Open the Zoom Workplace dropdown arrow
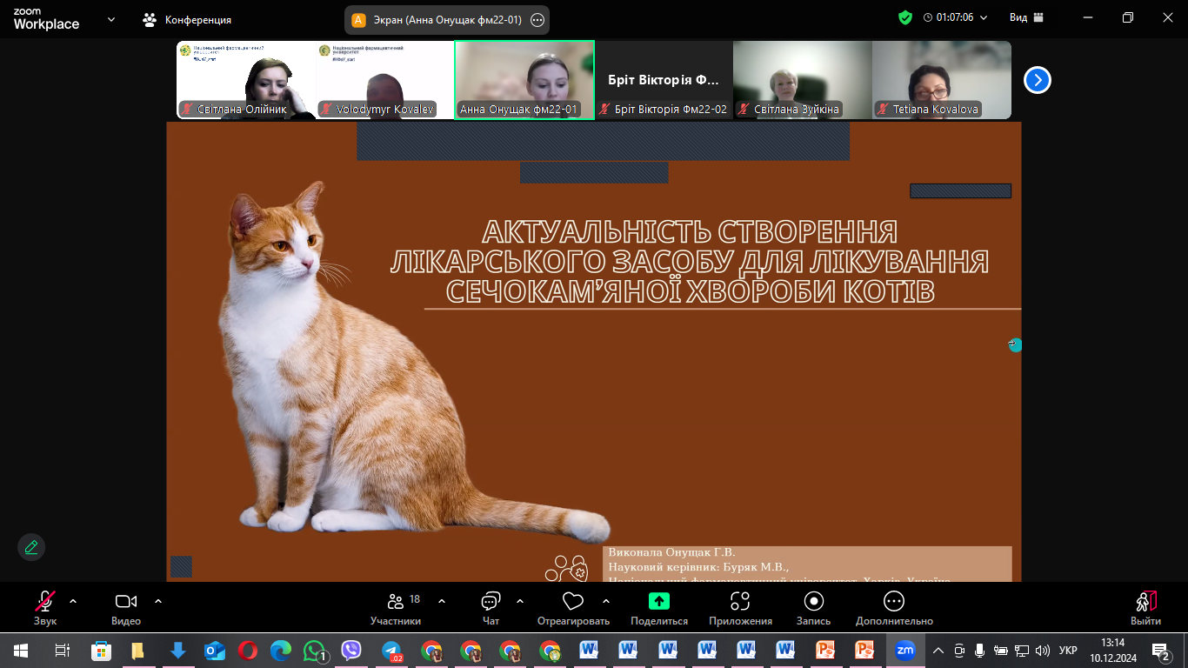 (111, 19)
